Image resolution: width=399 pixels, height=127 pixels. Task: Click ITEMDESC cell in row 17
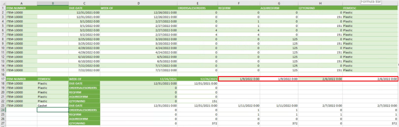pyautogui.click(x=53, y=79)
